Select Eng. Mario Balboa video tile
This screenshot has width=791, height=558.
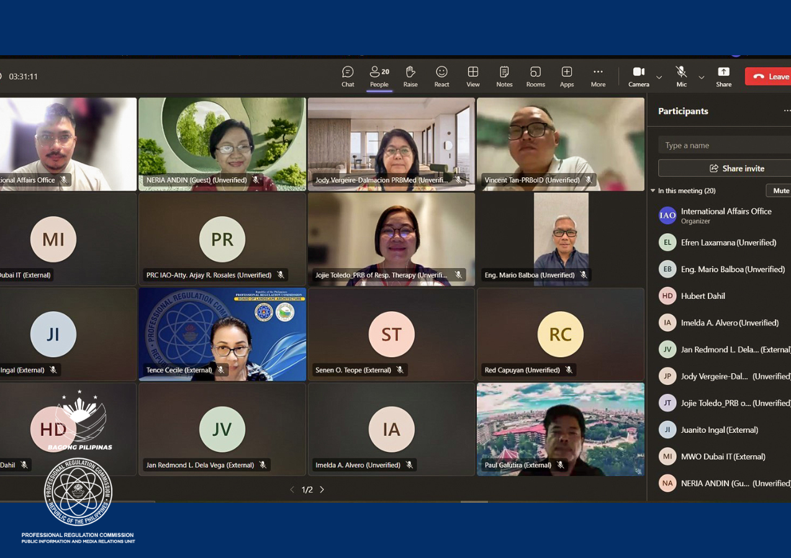(561, 239)
